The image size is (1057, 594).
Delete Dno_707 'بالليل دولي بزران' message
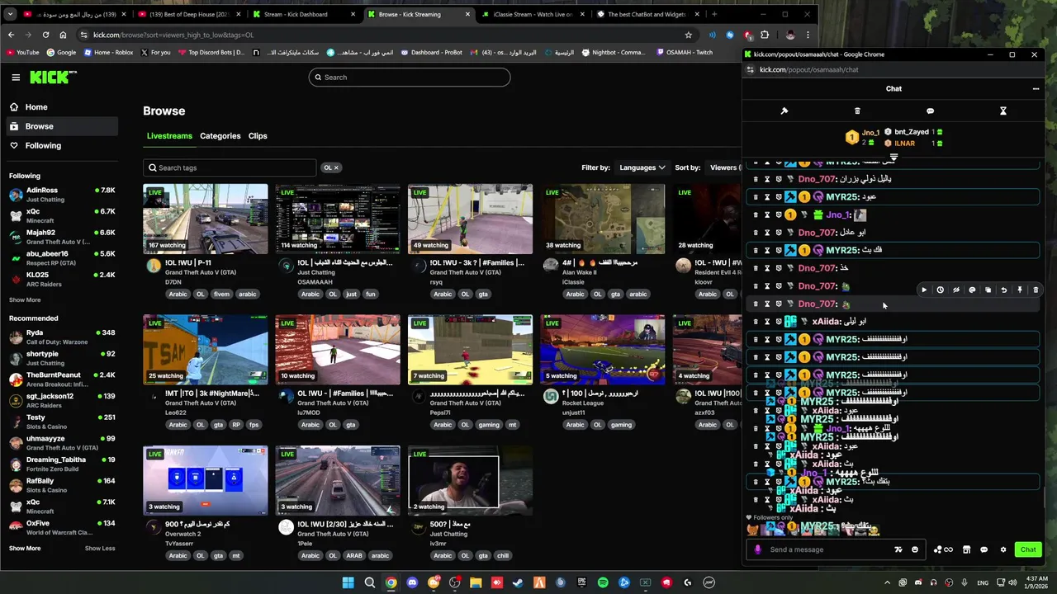755,179
